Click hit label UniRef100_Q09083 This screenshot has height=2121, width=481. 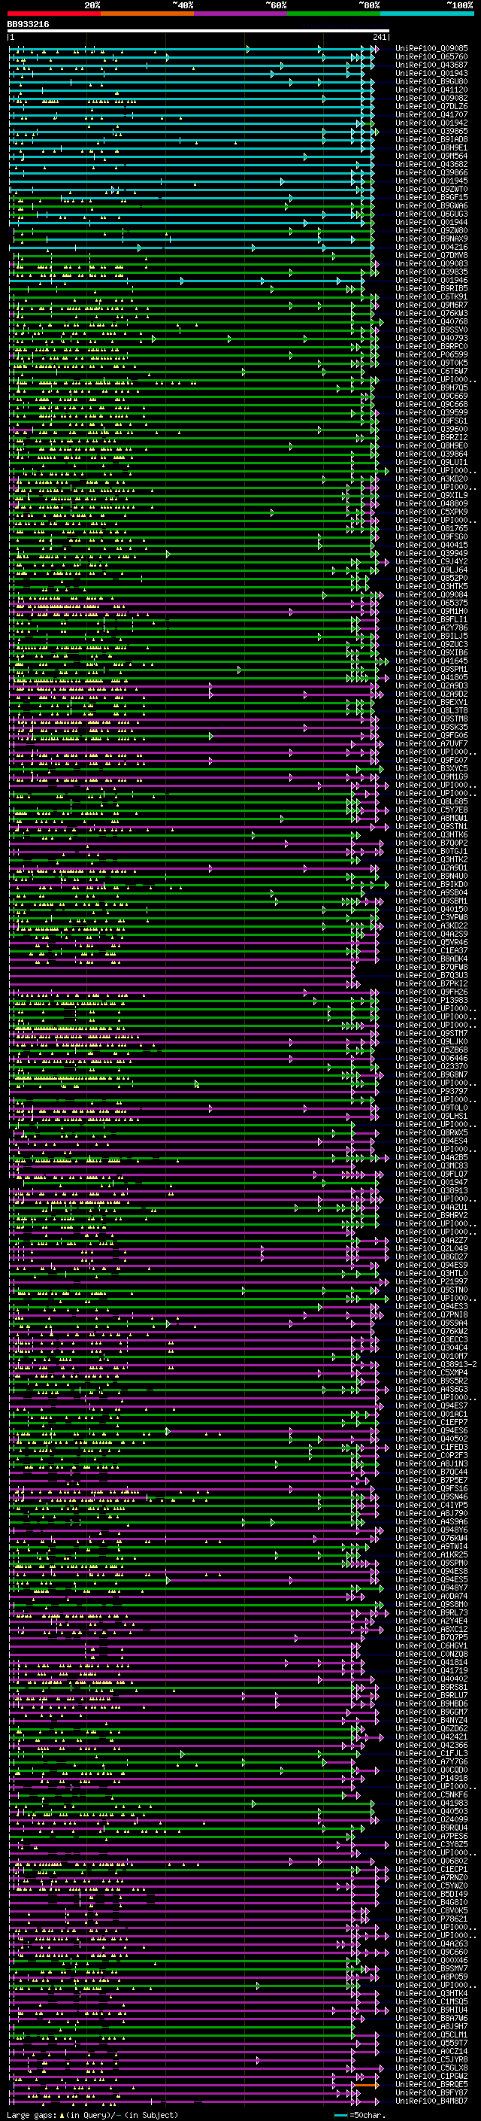point(431,263)
